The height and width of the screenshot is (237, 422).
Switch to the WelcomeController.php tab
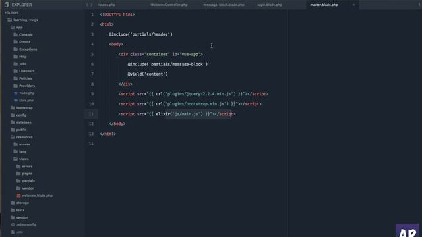pos(169,5)
